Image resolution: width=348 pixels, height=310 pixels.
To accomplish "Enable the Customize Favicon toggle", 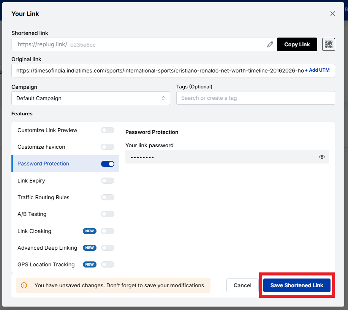I will point(108,147).
